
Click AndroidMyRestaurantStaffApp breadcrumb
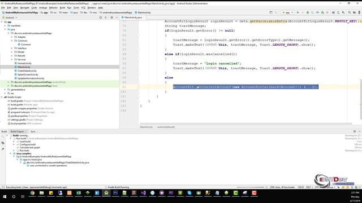click(21, 12)
